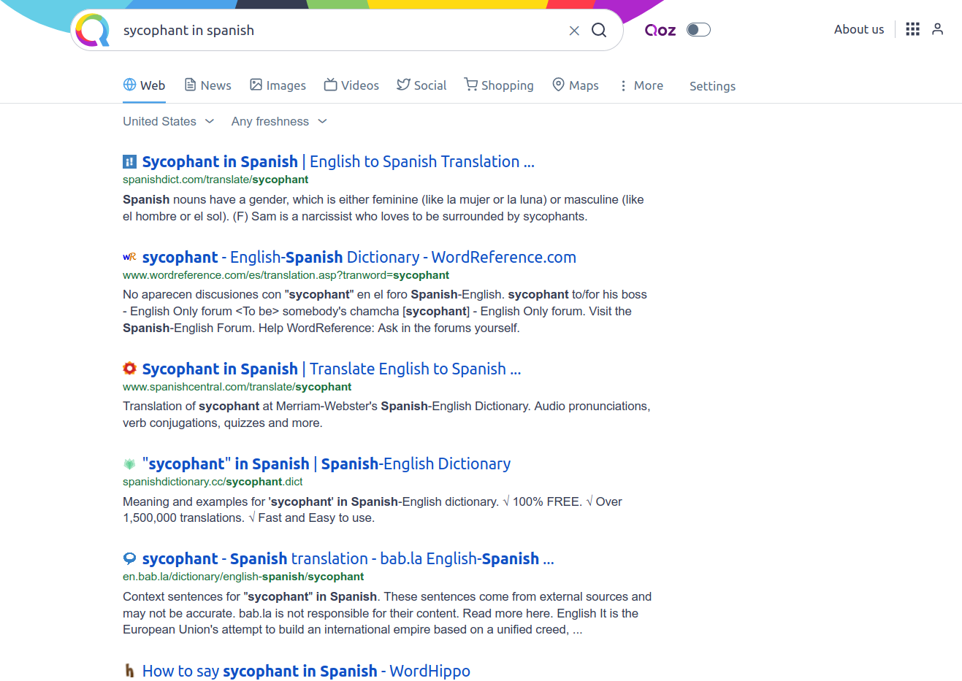Click About us link
962x681 pixels.
pos(859,29)
